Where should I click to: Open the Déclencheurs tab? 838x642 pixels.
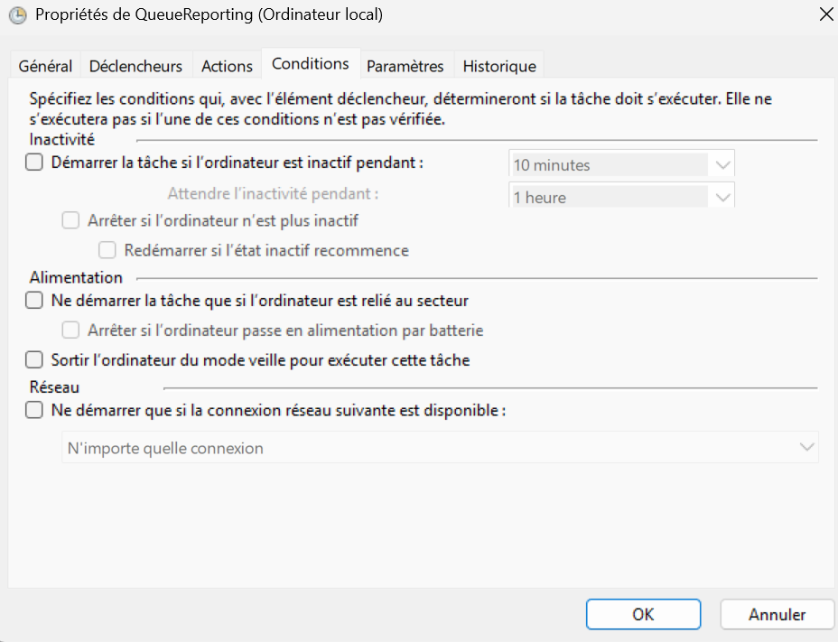pos(136,65)
